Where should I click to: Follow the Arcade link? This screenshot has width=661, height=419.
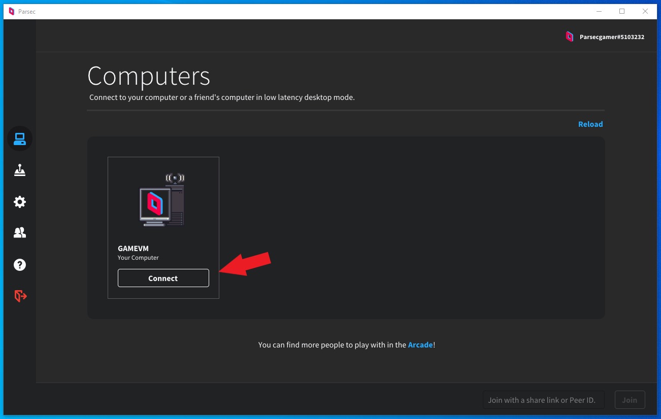[420, 344]
